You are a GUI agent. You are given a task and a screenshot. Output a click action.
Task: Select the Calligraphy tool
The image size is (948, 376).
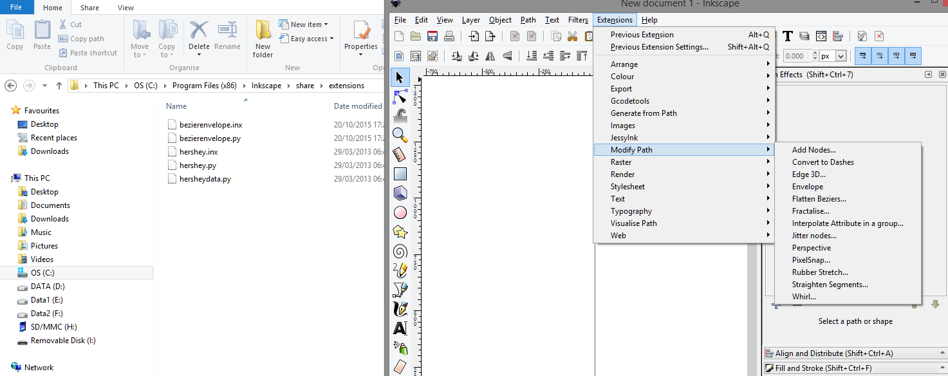tap(400, 309)
